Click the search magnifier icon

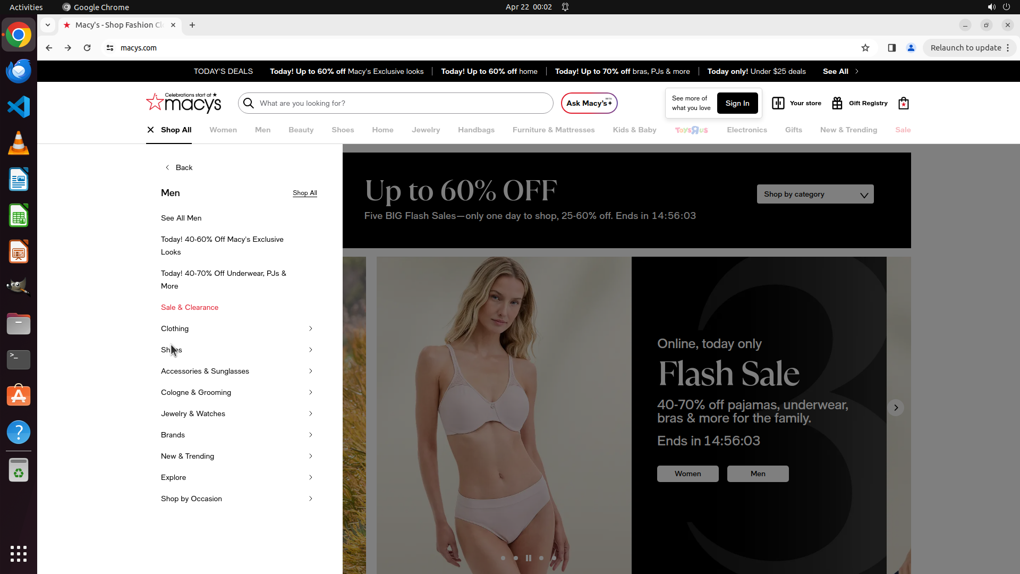tap(249, 103)
